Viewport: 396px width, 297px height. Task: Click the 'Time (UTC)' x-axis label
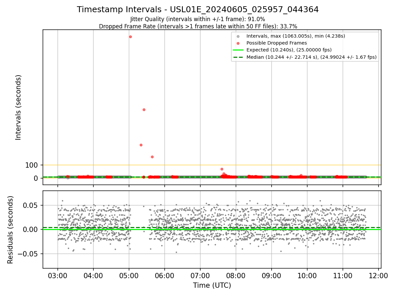(x=212, y=285)
